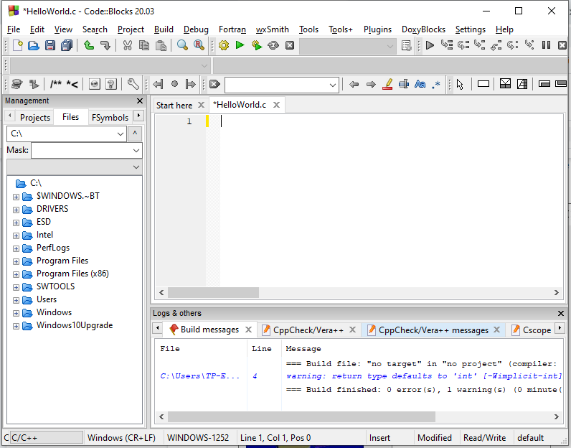Click the Paste clipboard icon
This screenshot has width=571, height=448.
[x=161, y=45]
